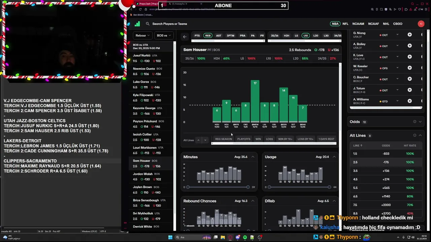This screenshot has height=242, width=431.
Task: Collapse the DReb panel
Action: (x=334, y=201)
